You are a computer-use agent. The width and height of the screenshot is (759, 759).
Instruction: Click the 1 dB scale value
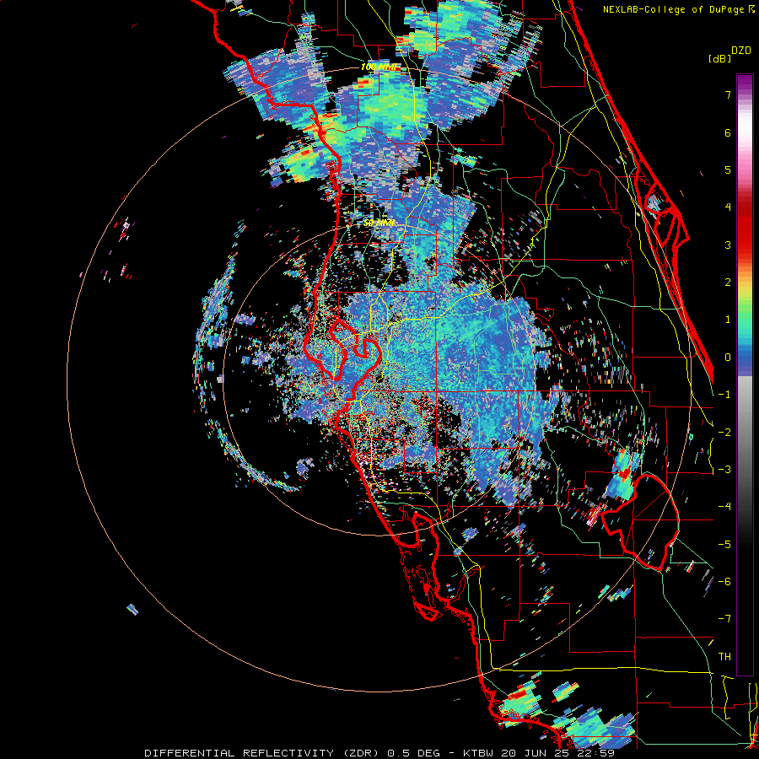pyautogui.click(x=728, y=320)
